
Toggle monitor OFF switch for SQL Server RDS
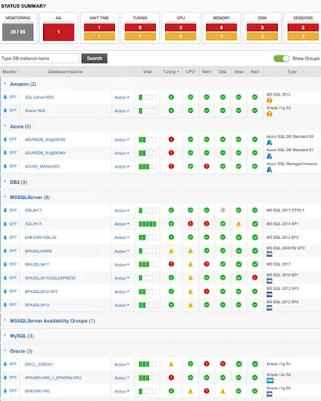10,97
